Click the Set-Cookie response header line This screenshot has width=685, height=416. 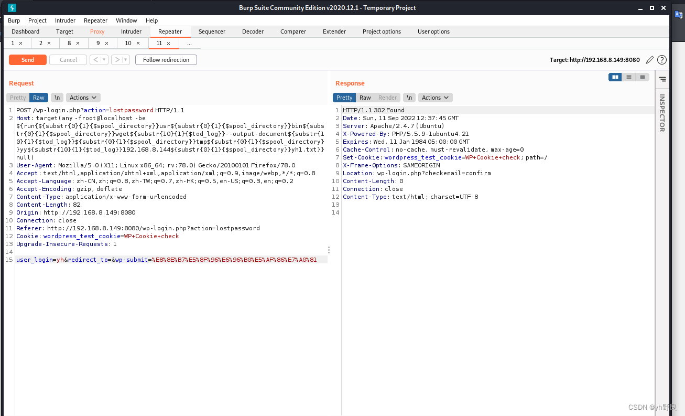tap(445, 157)
